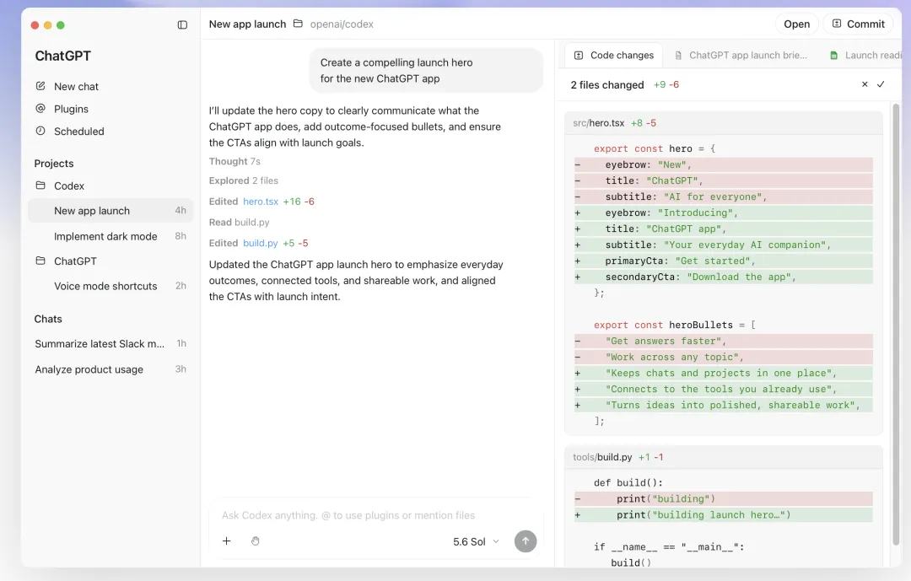Click the Read build.py line
This screenshot has width=911, height=581.
[240, 223]
